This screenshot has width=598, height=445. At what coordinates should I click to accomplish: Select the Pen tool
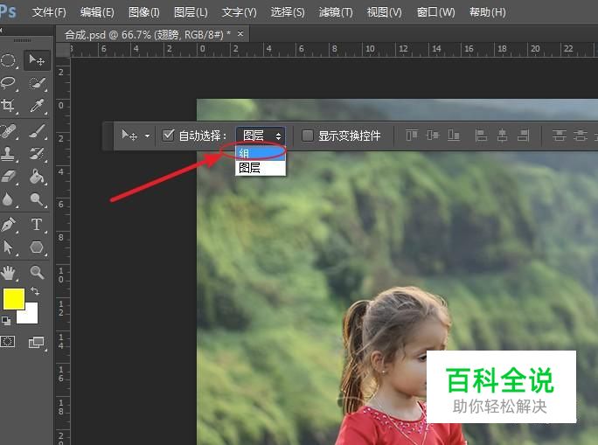[9, 224]
